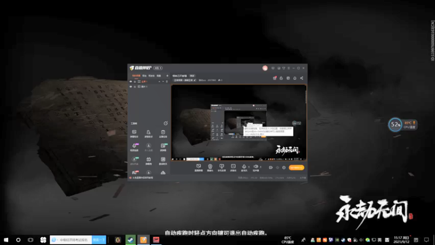The width and height of the screenshot is (435, 245).
Task: Select the orange full-screen source row
Action: (149, 82)
